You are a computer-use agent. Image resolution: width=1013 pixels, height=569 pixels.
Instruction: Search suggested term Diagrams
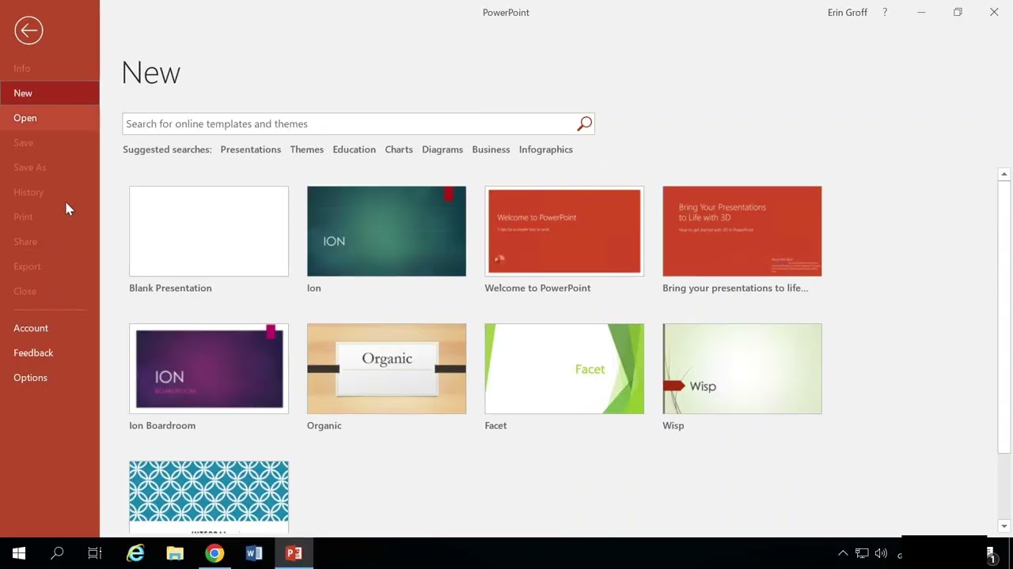tap(442, 149)
